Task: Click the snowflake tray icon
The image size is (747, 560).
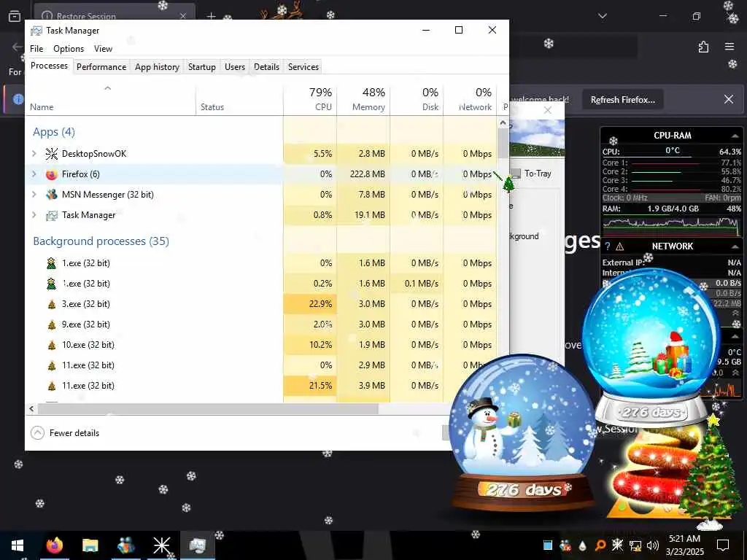Action: coord(617,545)
